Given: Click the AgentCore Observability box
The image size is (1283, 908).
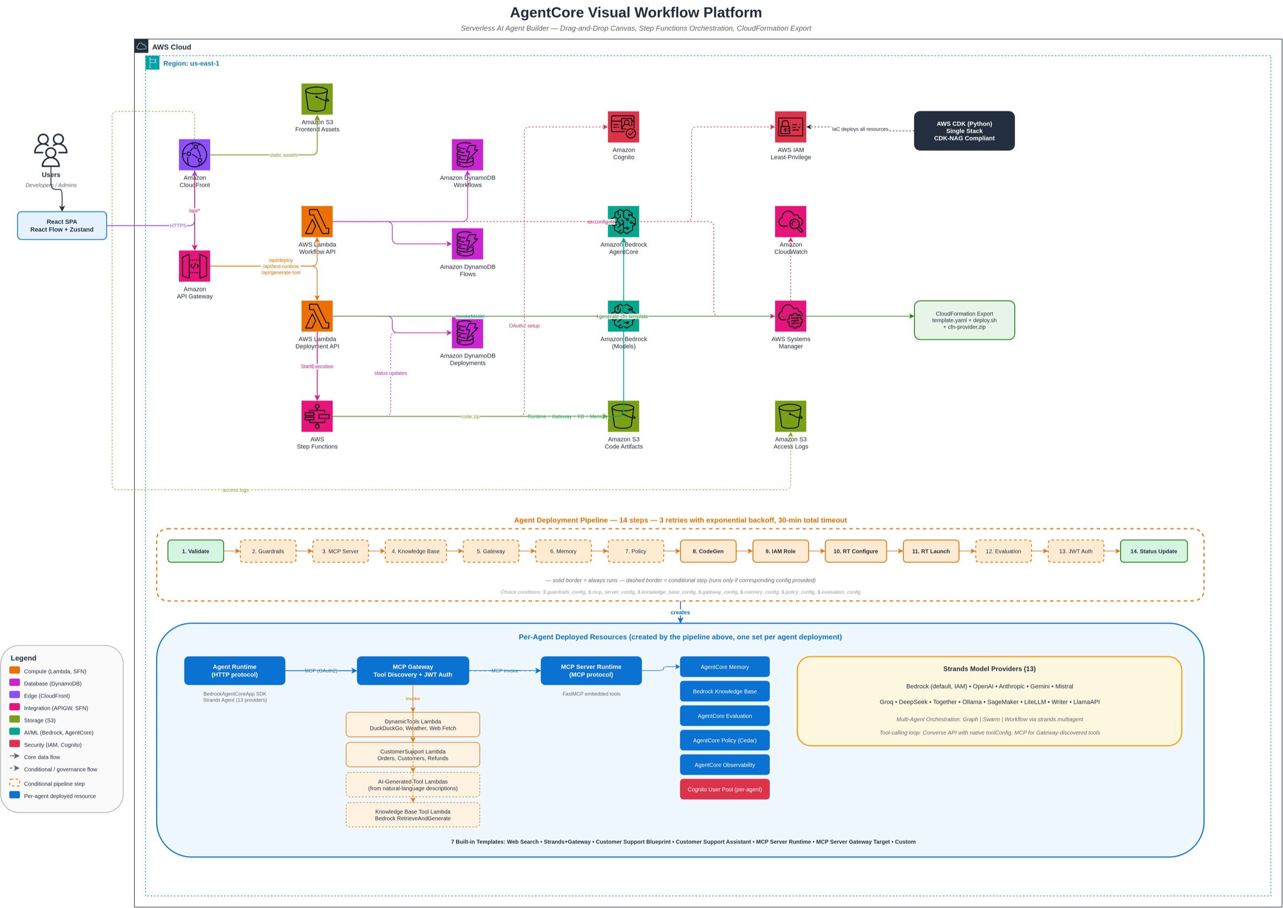Looking at the screenshot, I should click(x=724, y=765).
